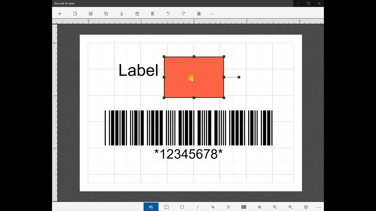
Task: Select the barcode object on the canvas
Action: (189, 128)
